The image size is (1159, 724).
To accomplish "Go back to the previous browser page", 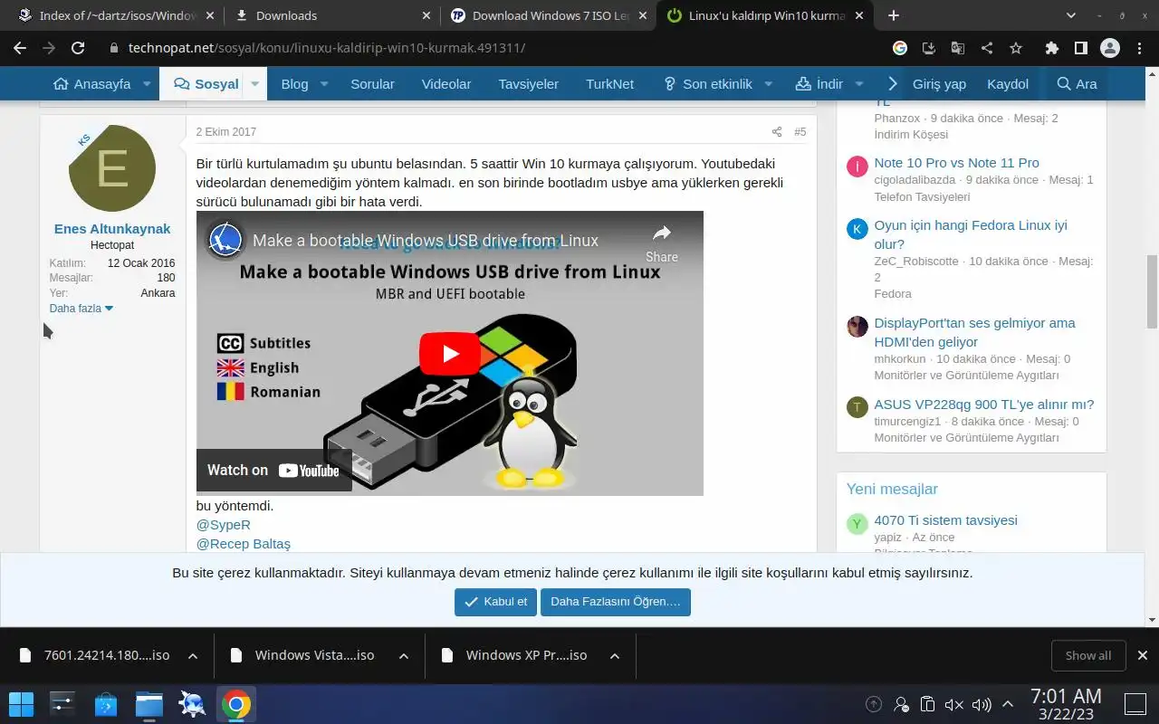I will click(x=20, y=48).
